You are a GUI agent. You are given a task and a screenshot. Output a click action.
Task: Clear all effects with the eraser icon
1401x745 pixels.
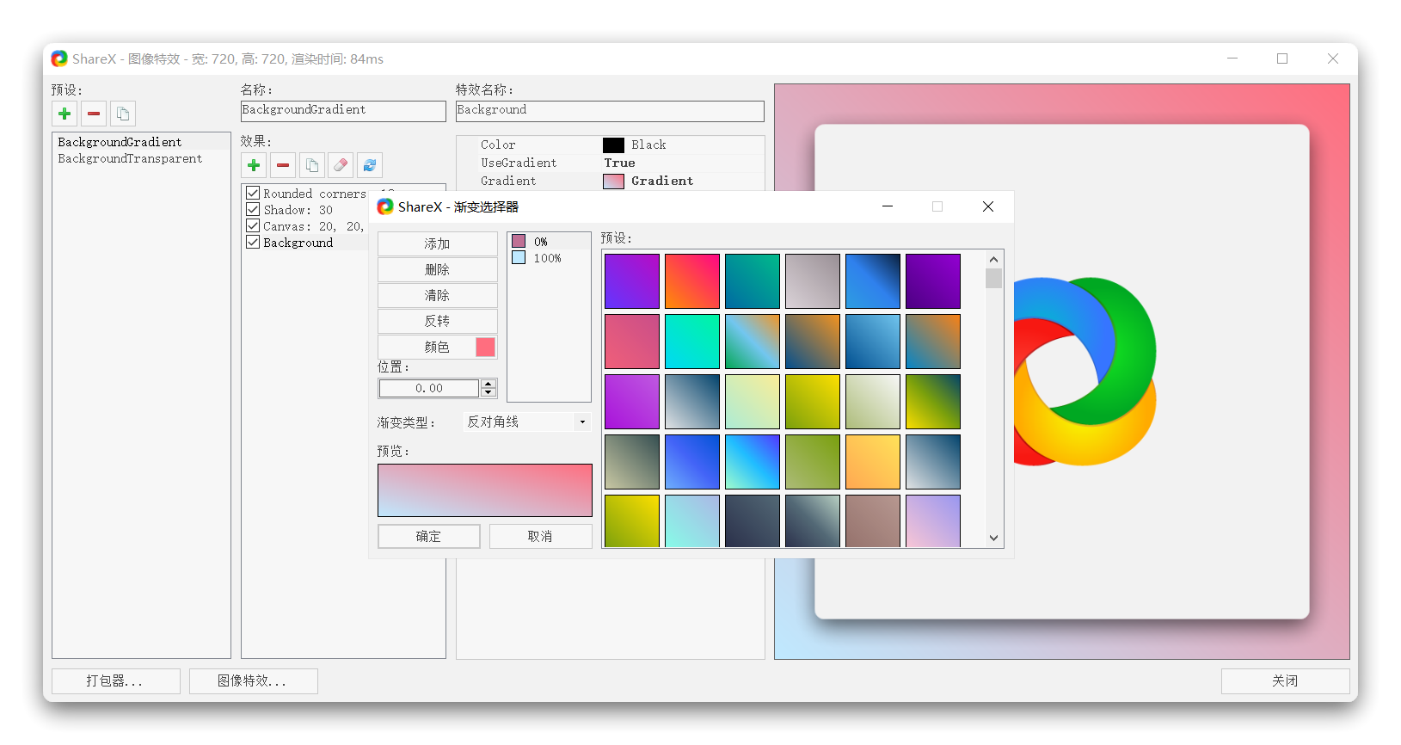(341, 165)
